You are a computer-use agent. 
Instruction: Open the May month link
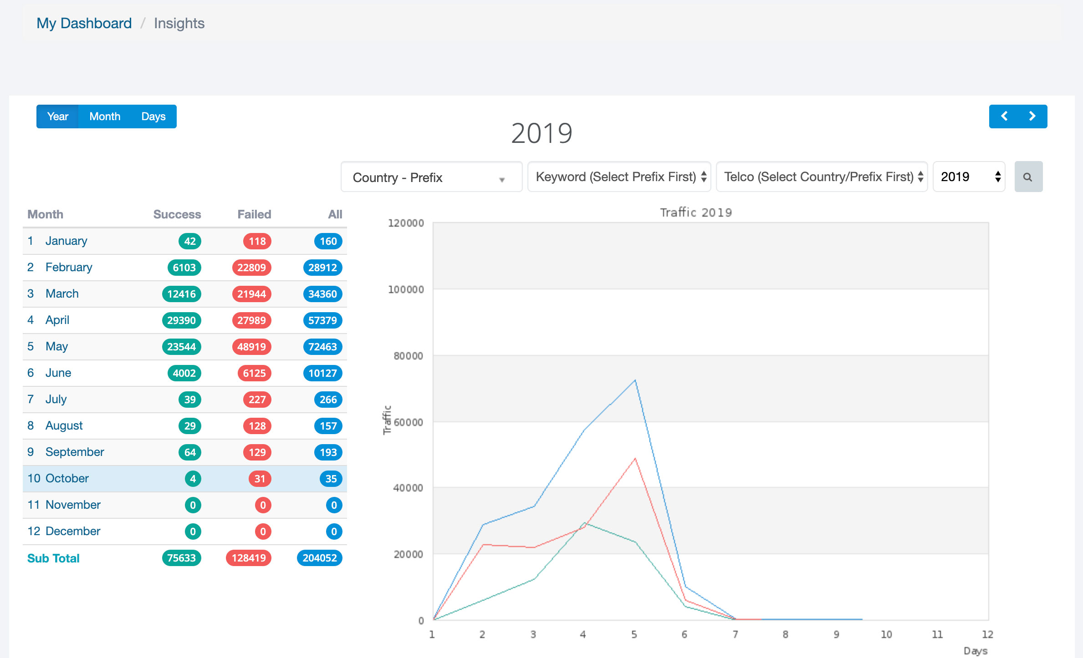[x=56, y=347]
